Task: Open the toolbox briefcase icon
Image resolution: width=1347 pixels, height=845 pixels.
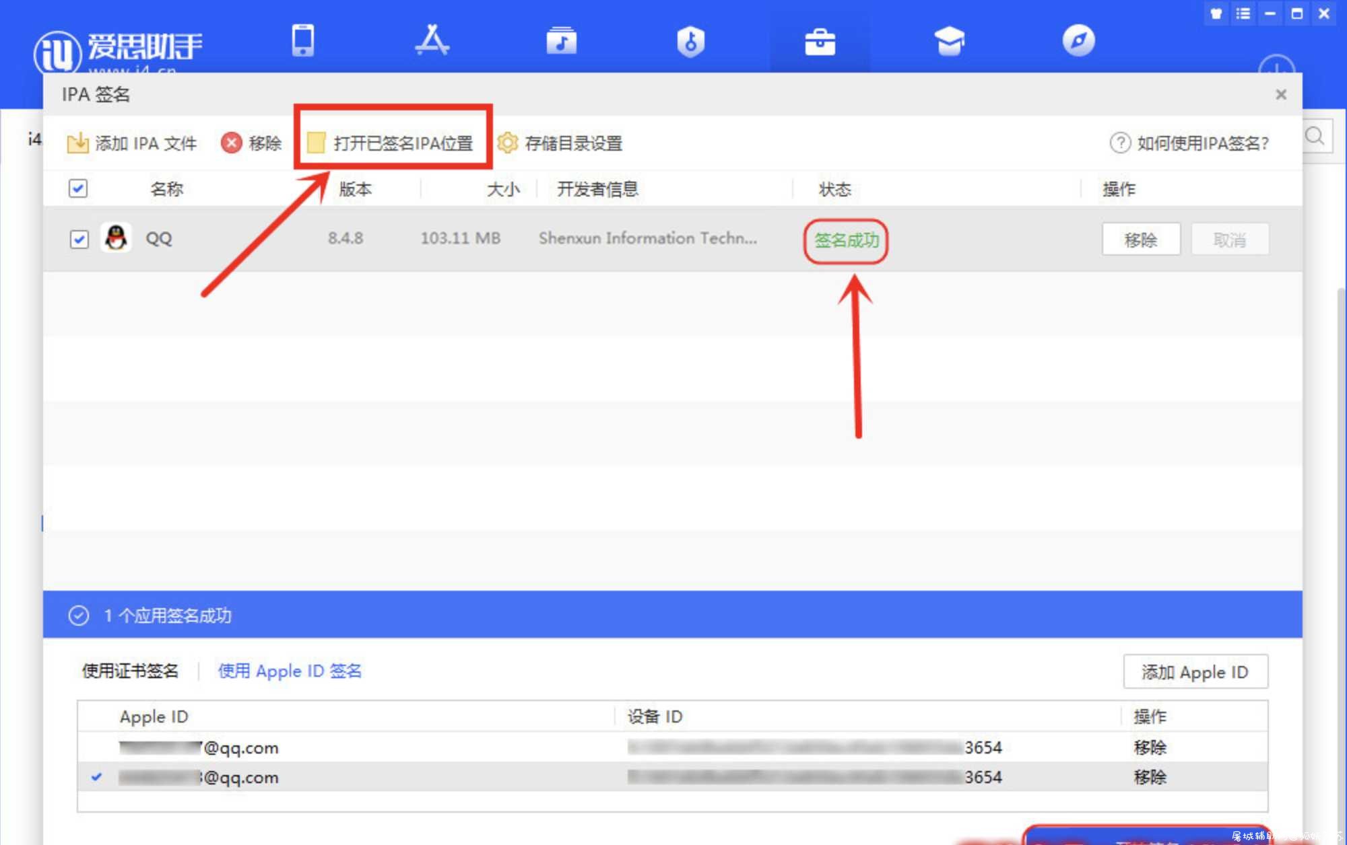Action: [x=820, y=42]
